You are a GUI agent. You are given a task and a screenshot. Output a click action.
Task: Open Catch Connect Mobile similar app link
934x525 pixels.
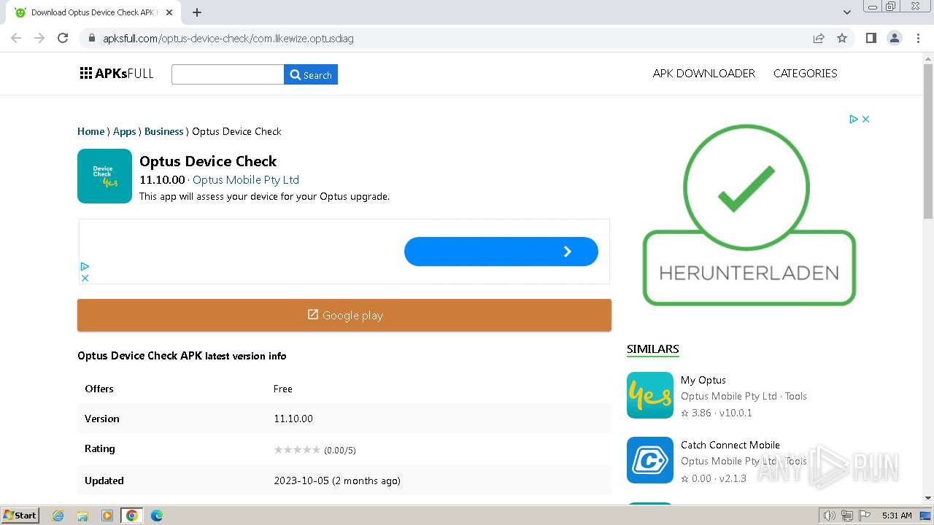click(730, 445)
